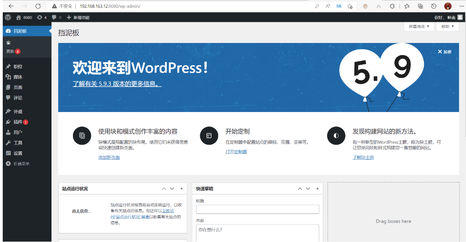Click the 打开定制器 link
Screen dimensions: 466x242
click(236, 152)
